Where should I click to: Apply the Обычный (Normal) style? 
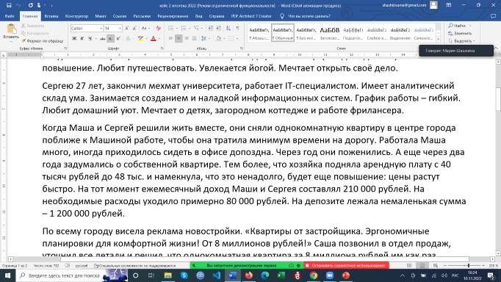point(282,33)
